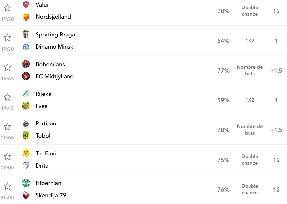Click the Tre Fiori yellow shield crest
287x204 pixels.
click(26, 153)
